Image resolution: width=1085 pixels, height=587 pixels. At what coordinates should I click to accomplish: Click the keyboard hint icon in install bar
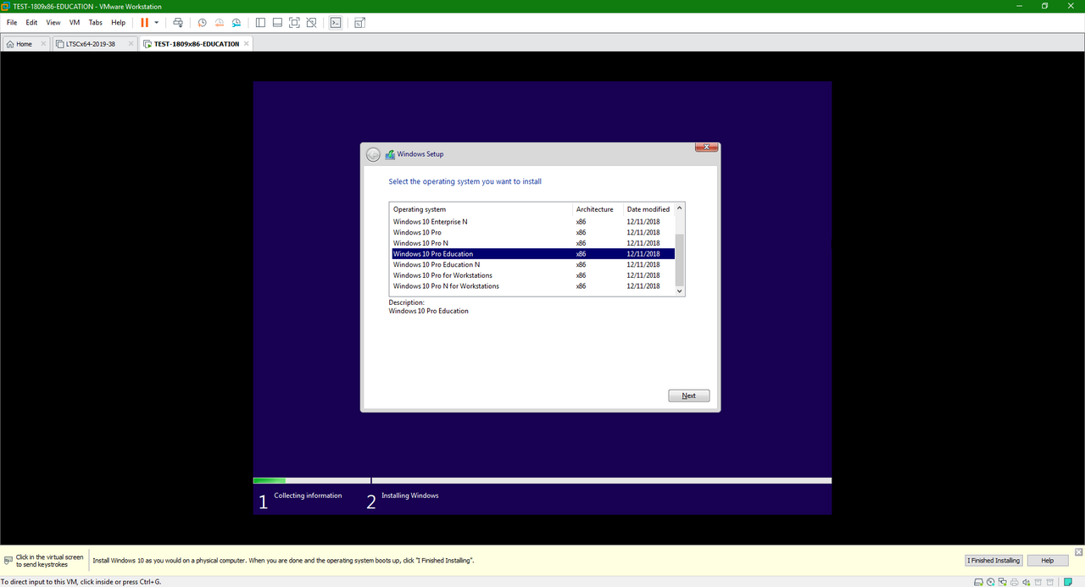8,561
